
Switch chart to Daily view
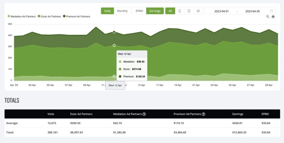(107, 11)
